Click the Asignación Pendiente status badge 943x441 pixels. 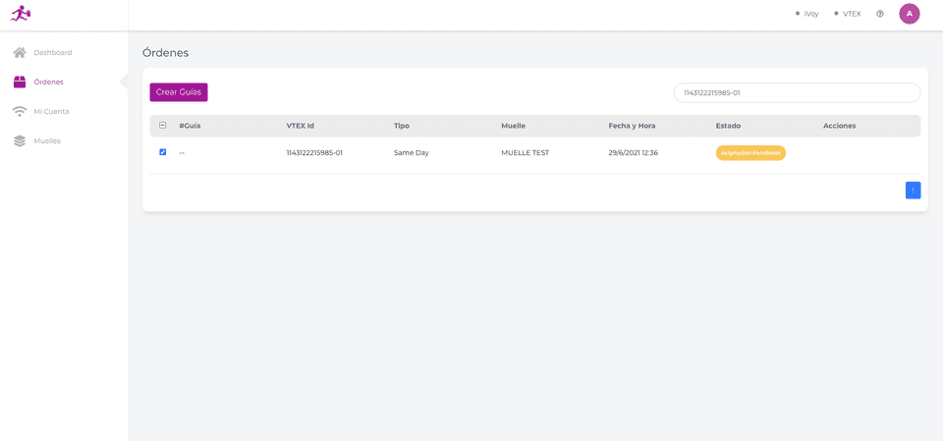[x=750, y=153]
